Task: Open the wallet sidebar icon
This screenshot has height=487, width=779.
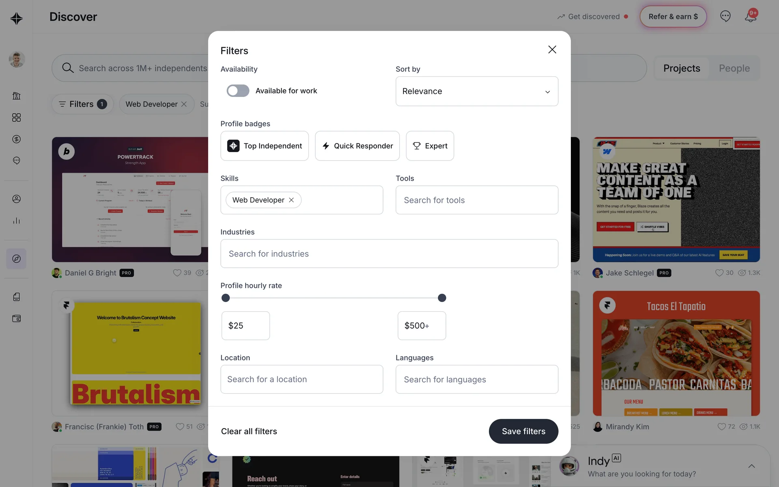Action: point(16,319)
